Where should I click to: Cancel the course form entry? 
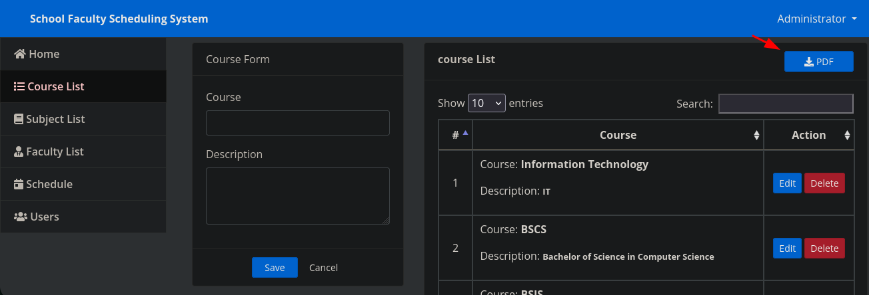[x=323, y=267]
